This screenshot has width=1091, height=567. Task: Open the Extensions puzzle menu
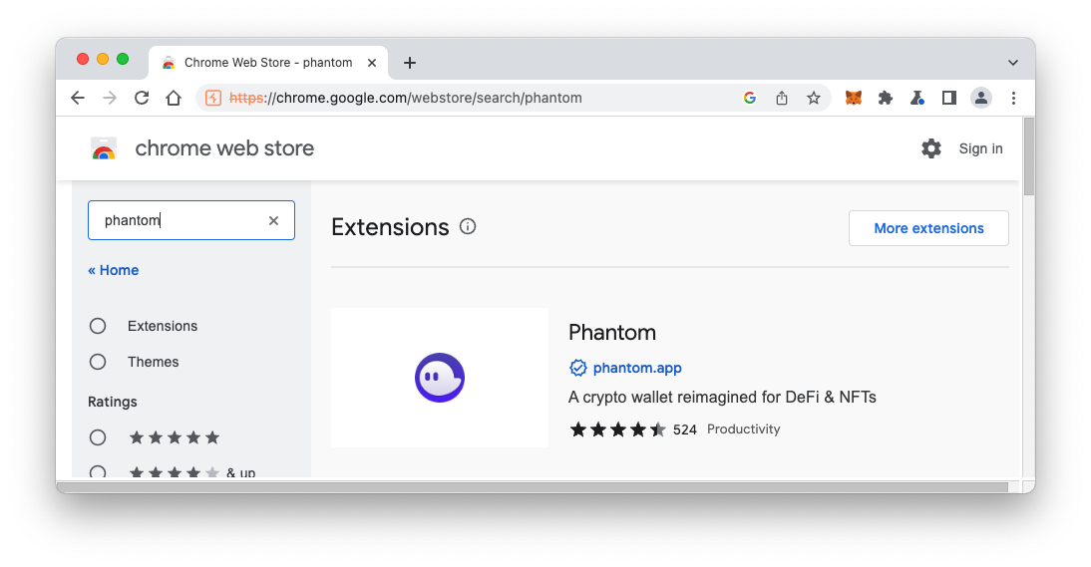[885, 98]
